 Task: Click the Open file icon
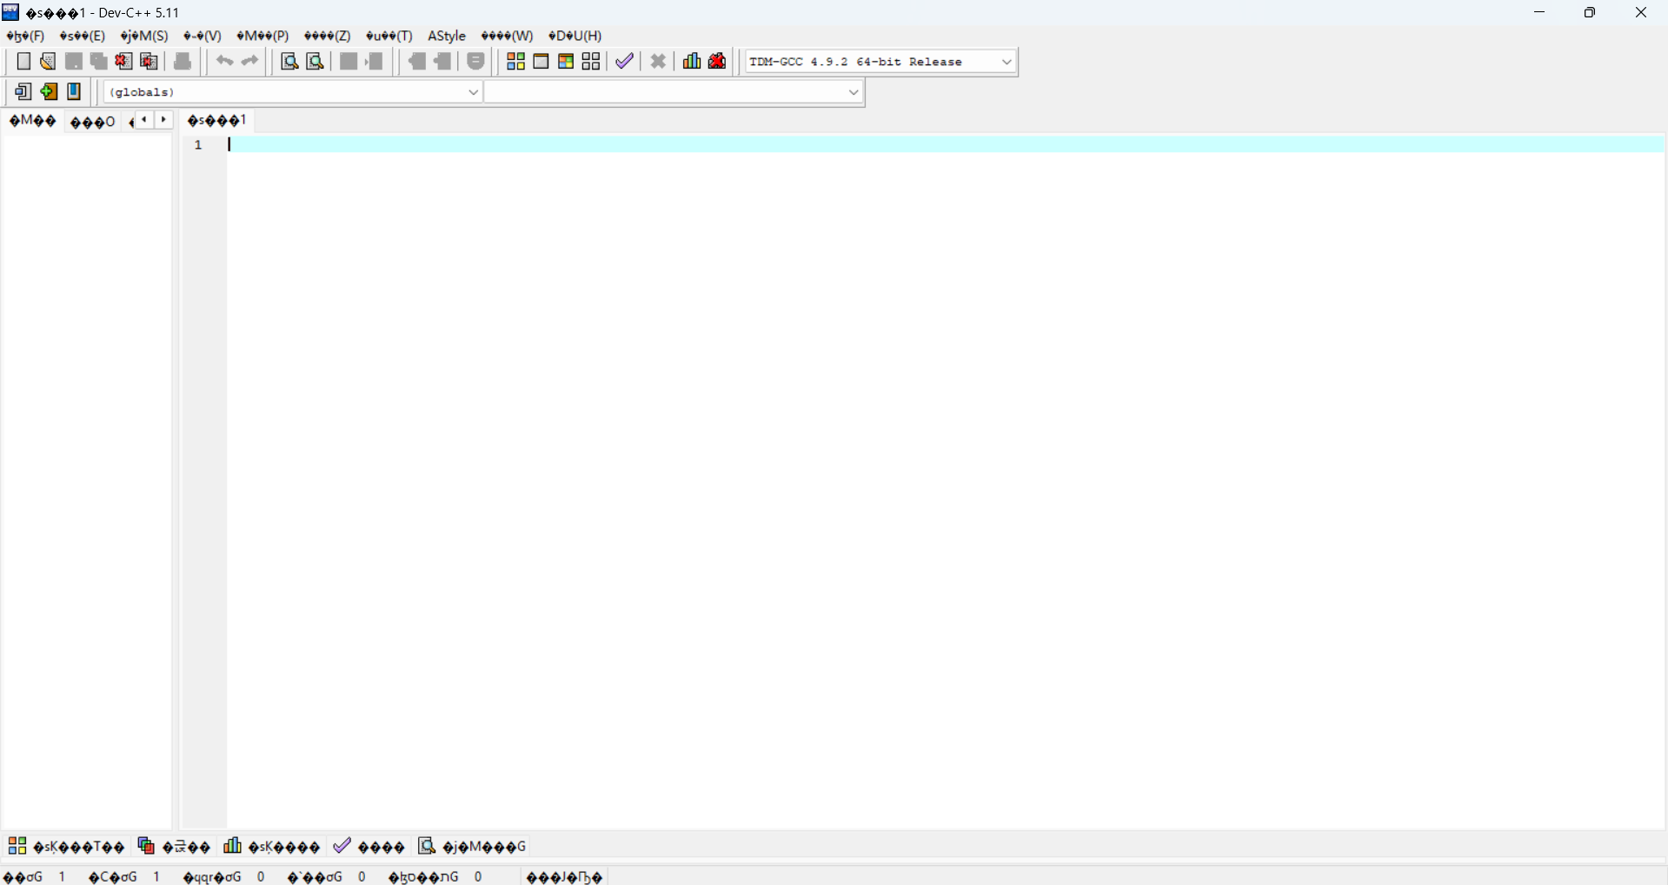(49, 61)
